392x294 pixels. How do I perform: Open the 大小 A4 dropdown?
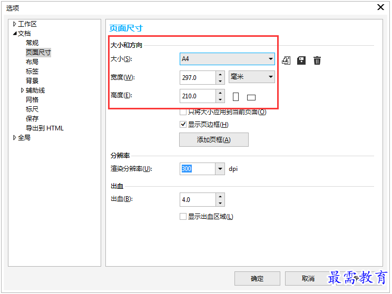[227, 59]
